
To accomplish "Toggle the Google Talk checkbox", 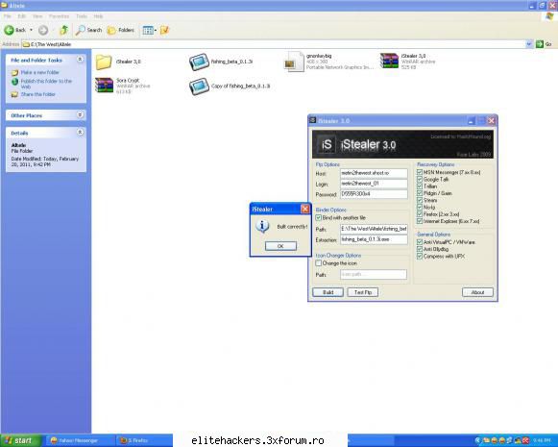I will pyautogui.click(x=420, y=180).
